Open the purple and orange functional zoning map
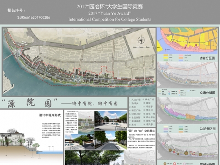 click(187, 110)
